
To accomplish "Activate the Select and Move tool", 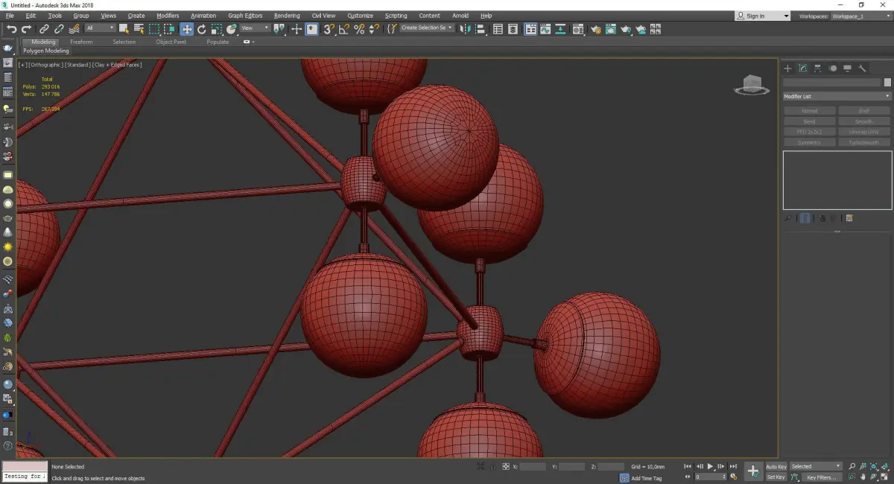I will click(x=186, y=29).
